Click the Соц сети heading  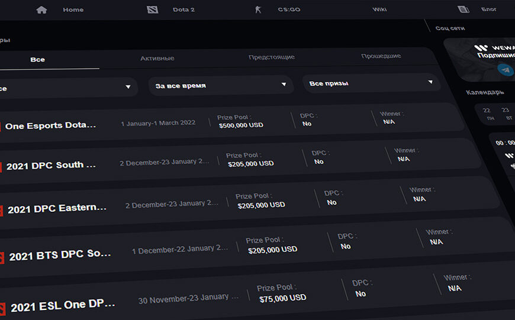450,28
